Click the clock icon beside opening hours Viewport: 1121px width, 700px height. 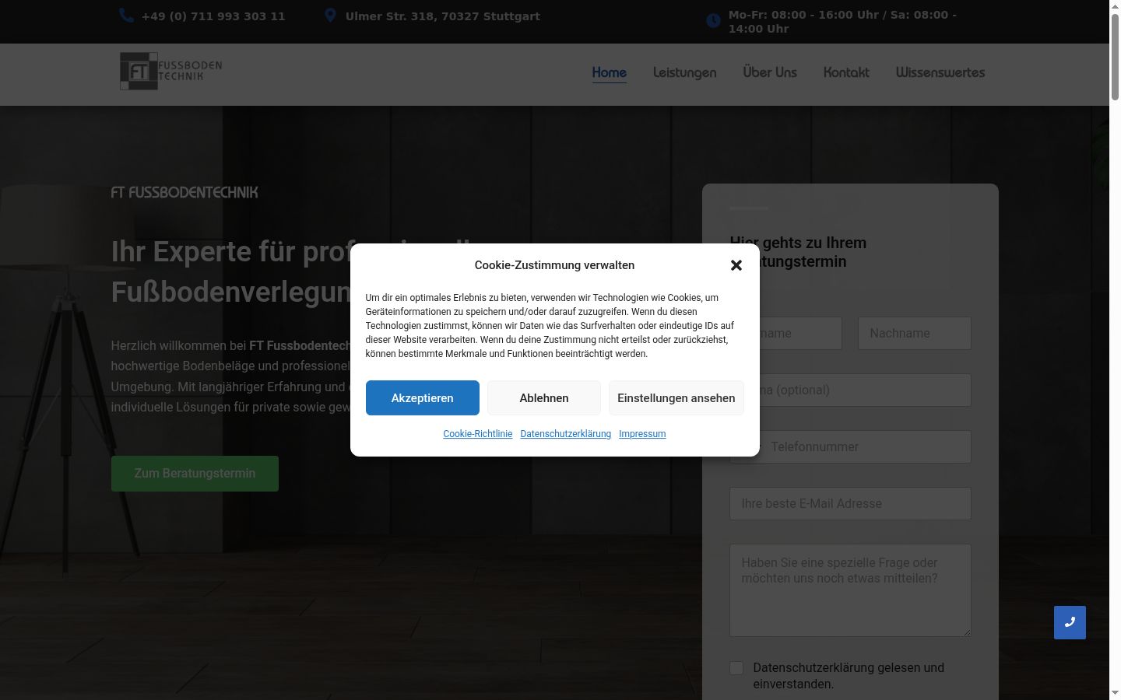[713, 21]
